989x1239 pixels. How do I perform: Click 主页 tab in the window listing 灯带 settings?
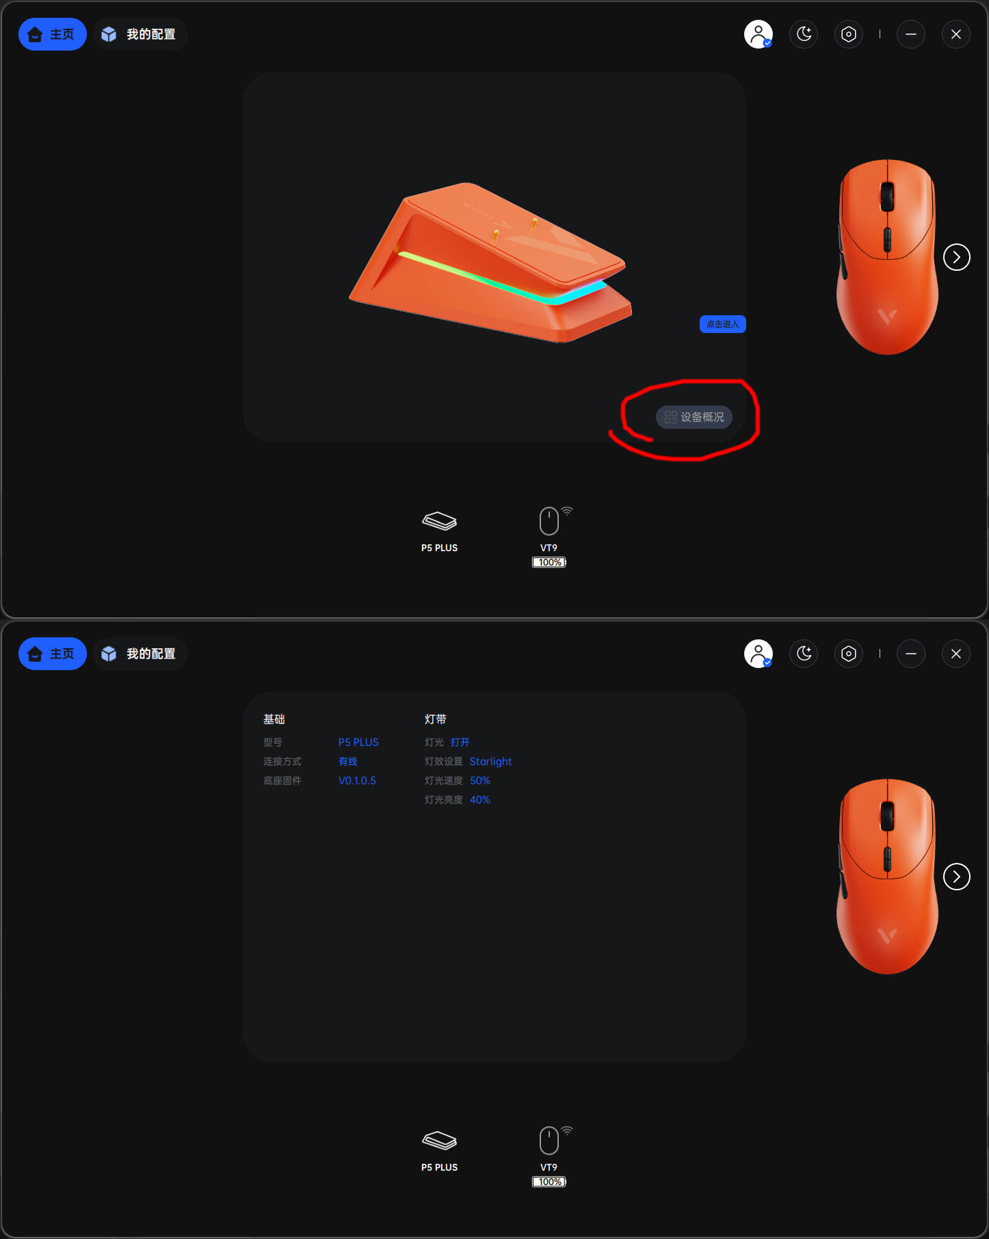[x=52, y=654]
